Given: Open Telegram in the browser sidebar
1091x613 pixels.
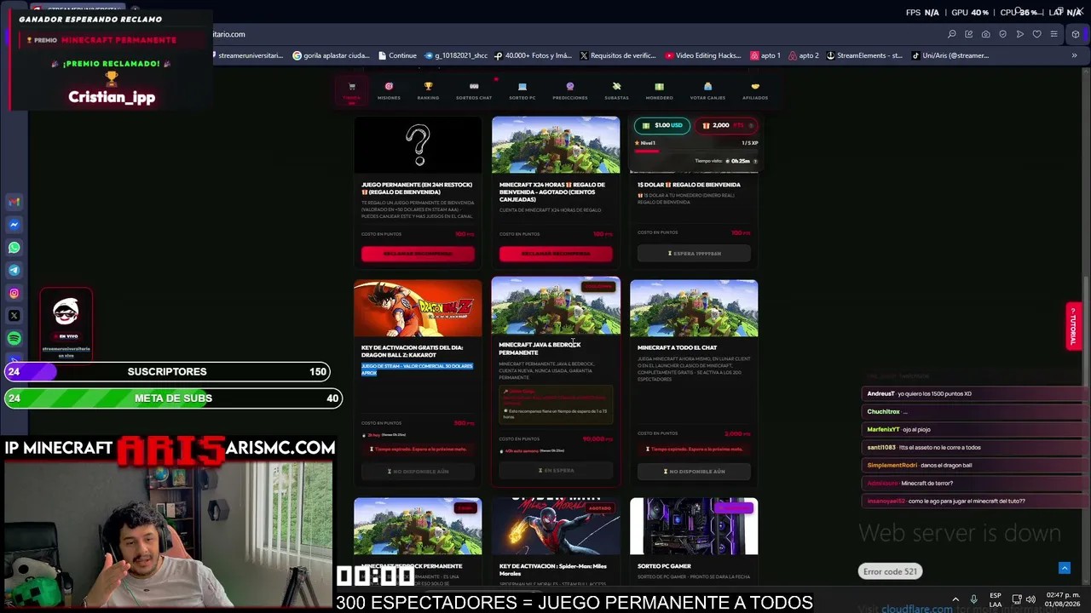Looking at the screenshot, I should [x=14, y=270].
